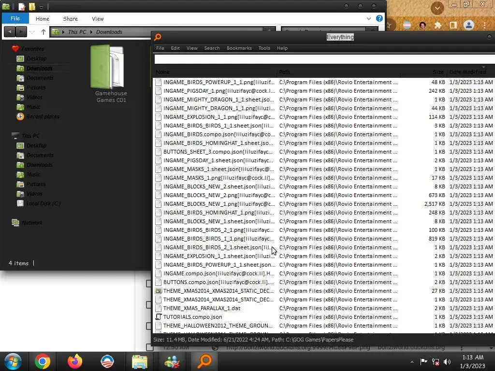Click the Explorer Back navigation arrow
The image size is (495, 371).
(x=10, y=31)
